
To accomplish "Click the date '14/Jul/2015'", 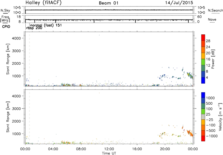I will coord(179,3).
